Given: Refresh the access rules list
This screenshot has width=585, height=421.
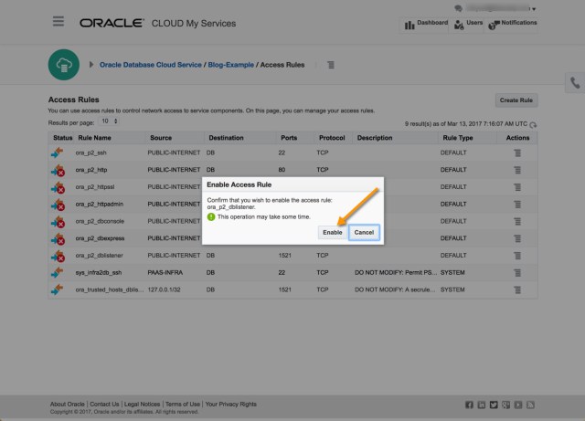Looking at the screenshot, I should point(533,124).
